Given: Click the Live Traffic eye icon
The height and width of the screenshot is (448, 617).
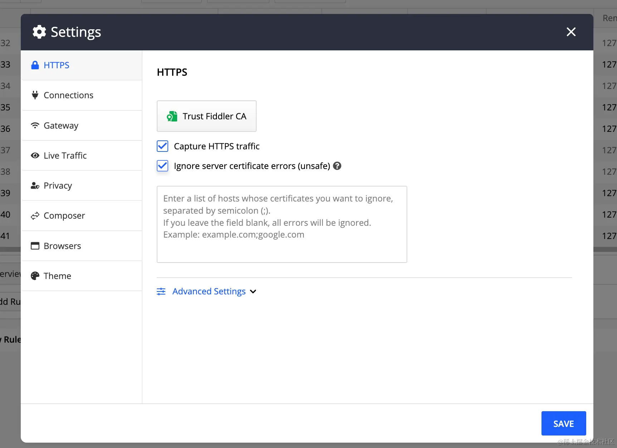Looking at the screenshot, I should (x=35, y=155).
